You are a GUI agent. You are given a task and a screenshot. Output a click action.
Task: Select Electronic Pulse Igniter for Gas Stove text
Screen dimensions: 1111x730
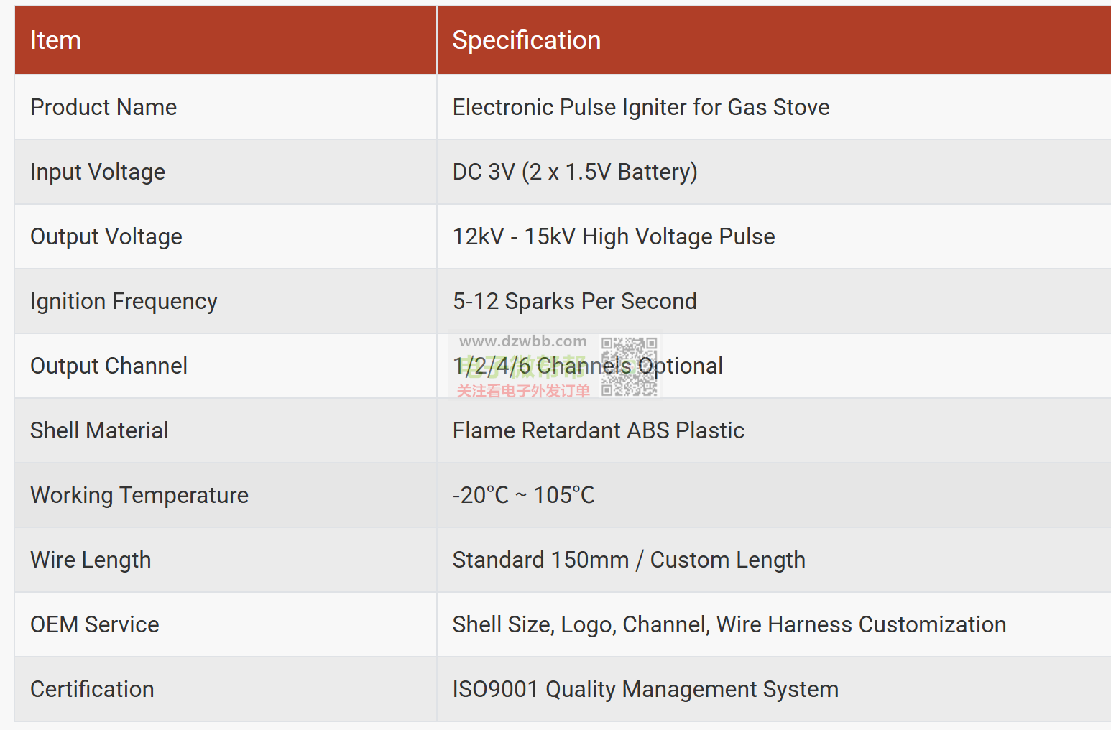pos(641,107)
